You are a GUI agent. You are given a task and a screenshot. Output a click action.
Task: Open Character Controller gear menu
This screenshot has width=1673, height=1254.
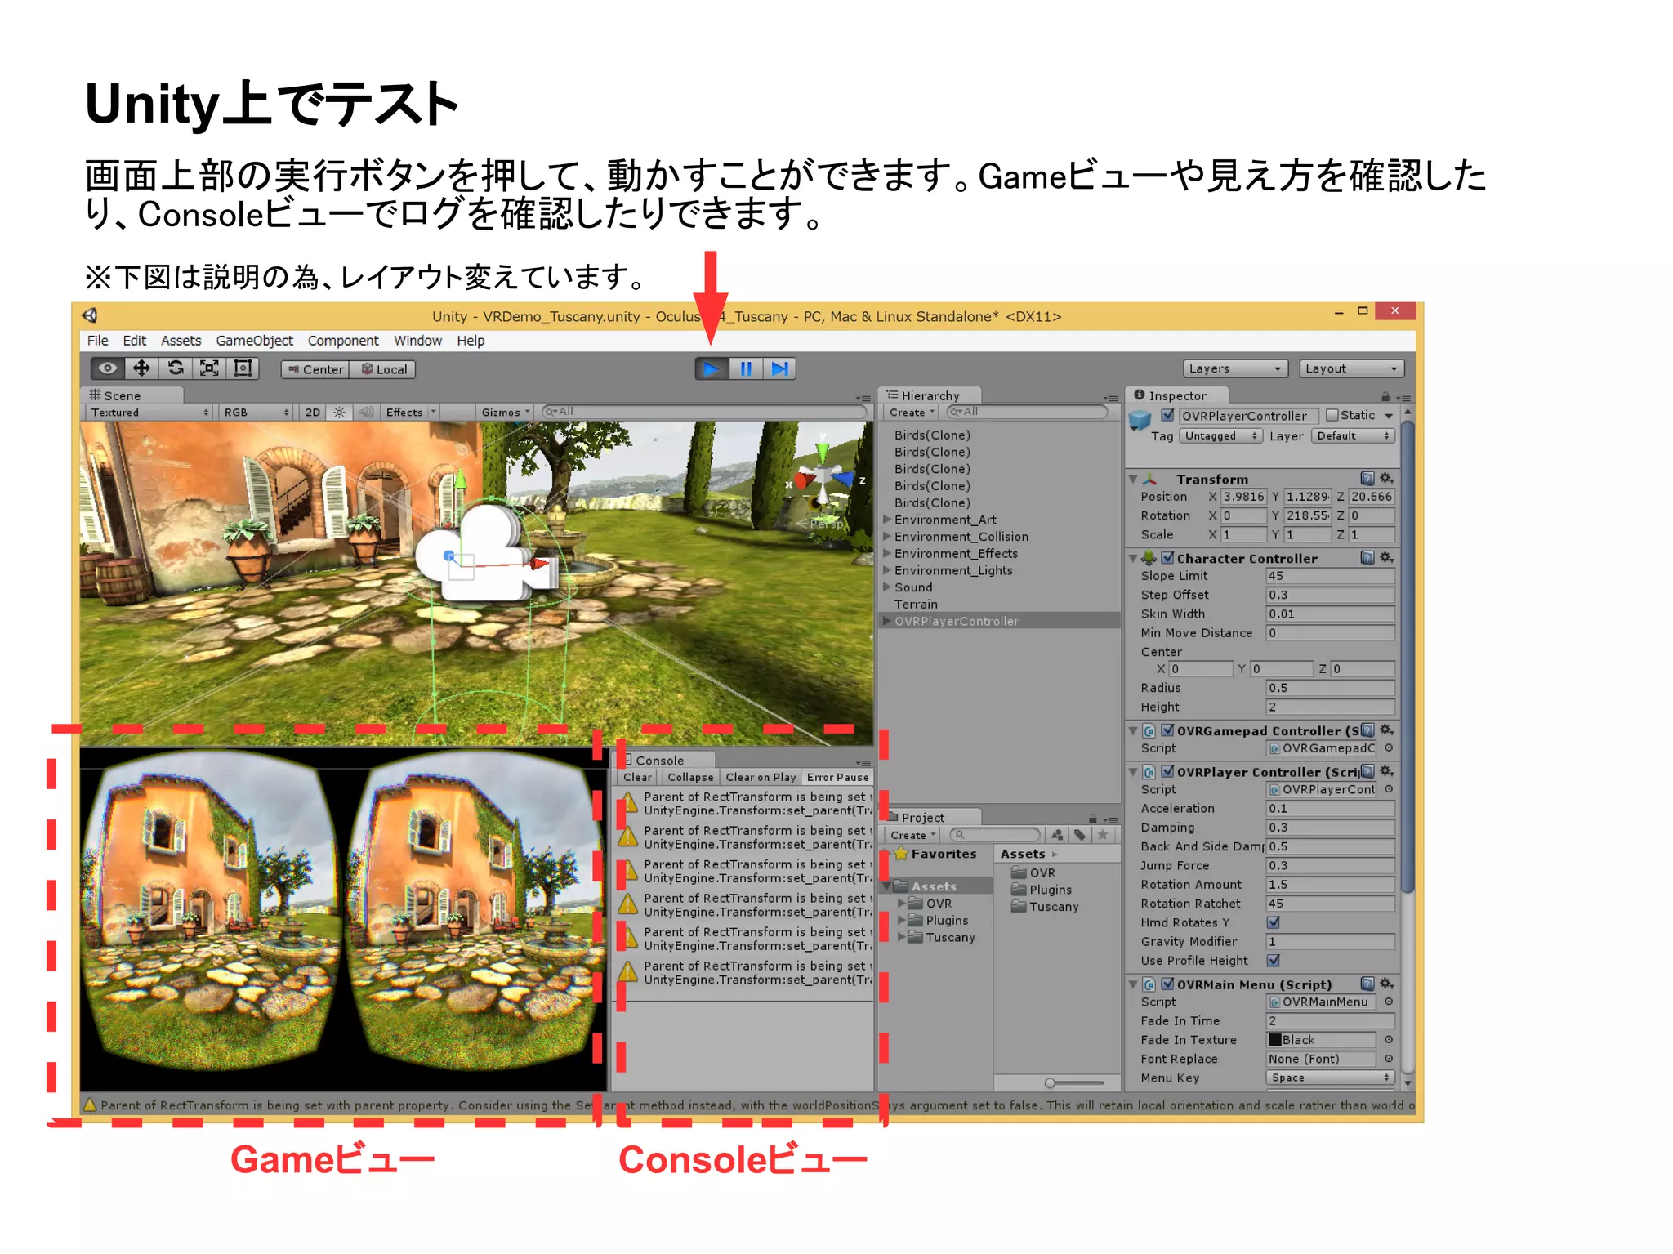[x=1386, y=558]
